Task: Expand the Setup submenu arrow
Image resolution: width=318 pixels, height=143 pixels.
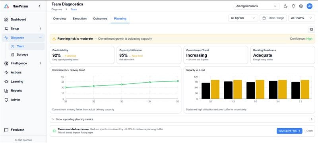Action: 41,29
